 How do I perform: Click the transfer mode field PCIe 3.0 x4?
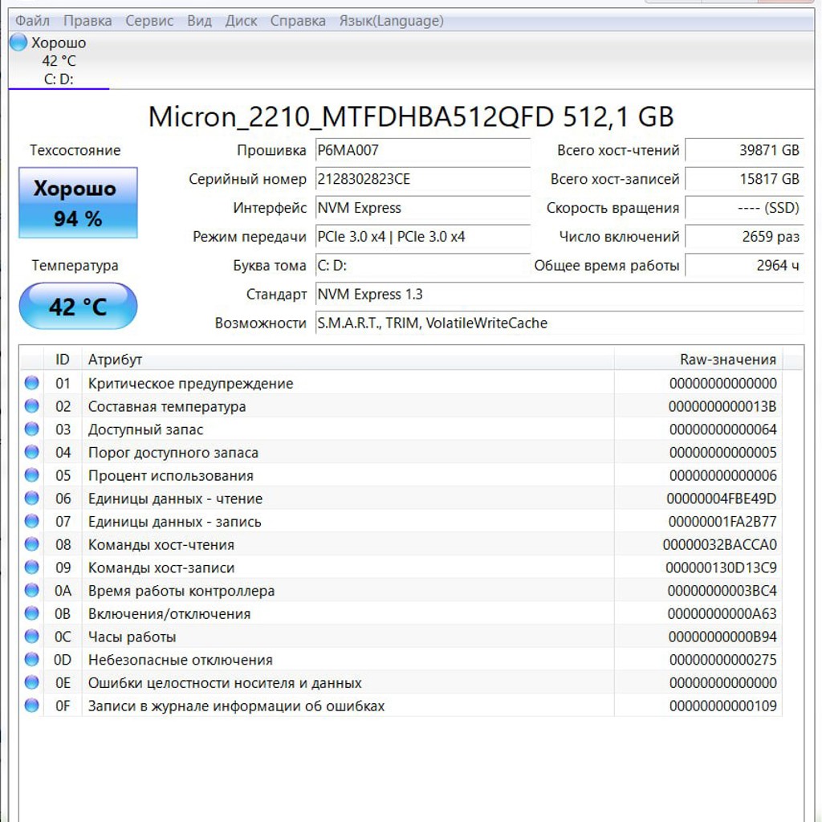[422, 237]
